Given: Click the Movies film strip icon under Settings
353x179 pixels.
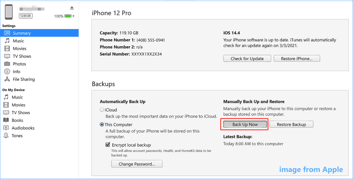Looking at the screenshot, I should 7,49.
